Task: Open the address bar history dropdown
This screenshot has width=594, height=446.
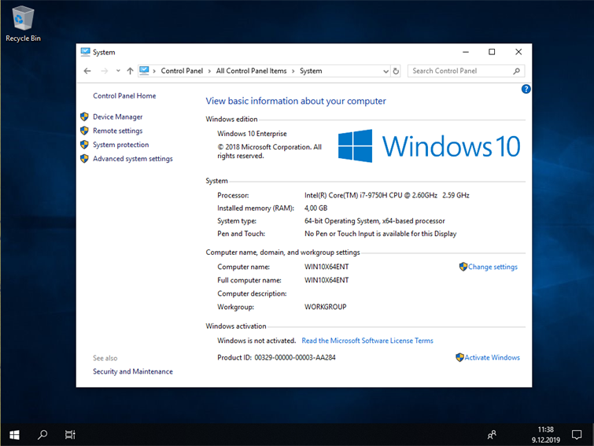Action: (x=386, y=71)
